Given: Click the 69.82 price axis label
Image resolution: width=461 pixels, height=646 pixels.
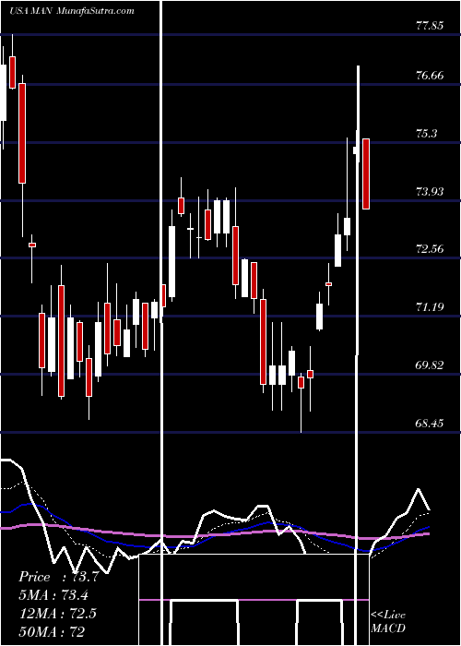Looking at the screenshot, I should [430, 365].
